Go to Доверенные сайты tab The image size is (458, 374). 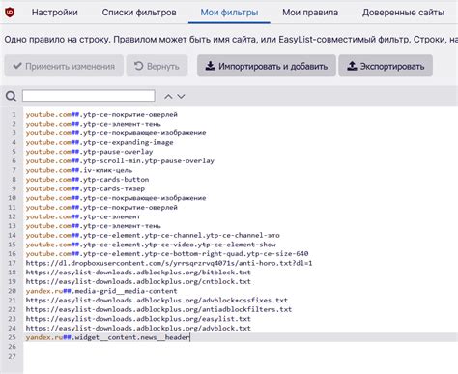pyautogui.click(x=403, y=13)
